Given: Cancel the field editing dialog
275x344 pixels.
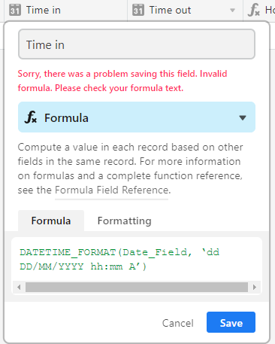Looking at the screenshot, I should [178, 323].
